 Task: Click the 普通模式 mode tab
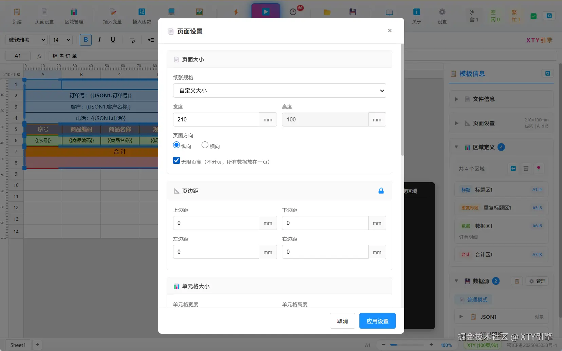click(473, 300)
